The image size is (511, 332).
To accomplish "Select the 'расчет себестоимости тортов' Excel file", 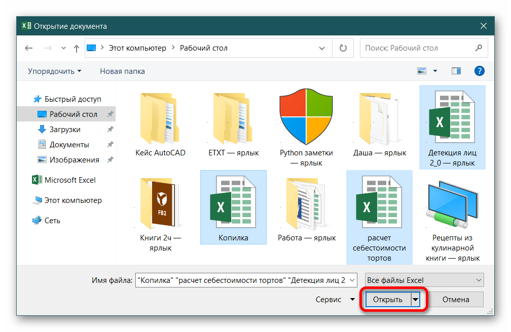I will click(x=379, y=218).
